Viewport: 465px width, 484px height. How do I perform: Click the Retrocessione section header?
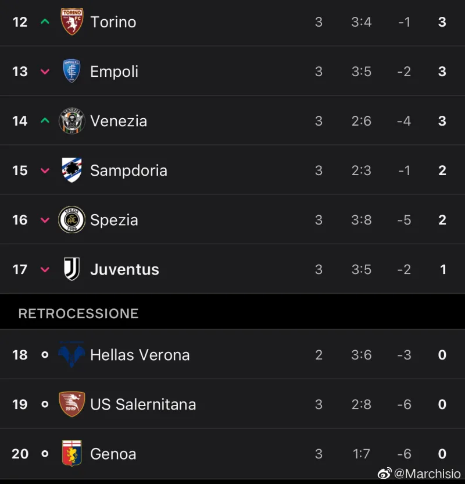point(78,314)
